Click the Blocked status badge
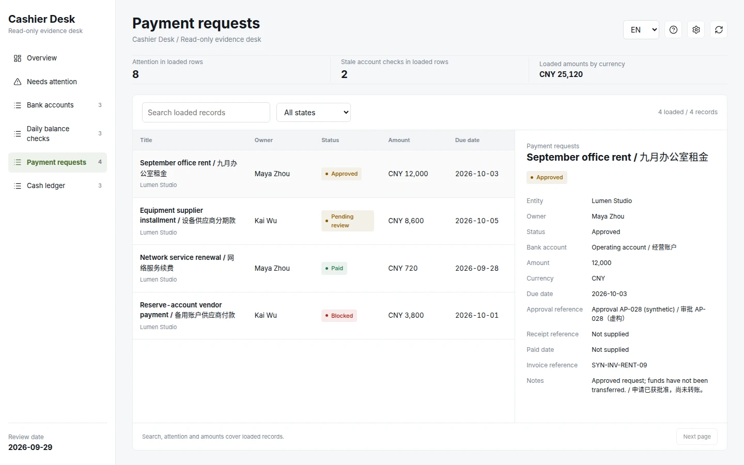Screen dimensions: 744x465 click(339, 316)
